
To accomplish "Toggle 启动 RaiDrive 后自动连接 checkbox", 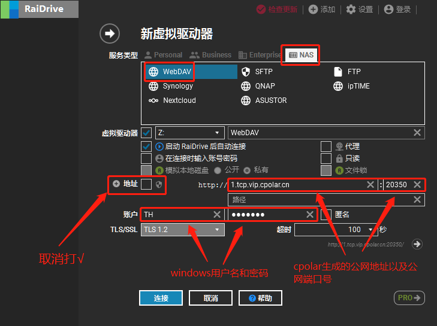I will (146, 147).
